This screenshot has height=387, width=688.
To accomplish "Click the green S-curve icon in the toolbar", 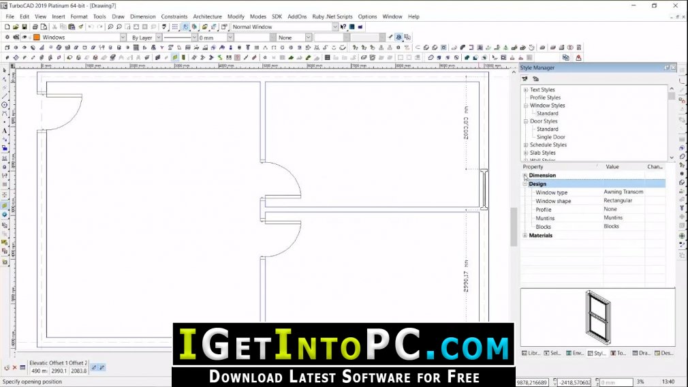I will click(220, 57).
